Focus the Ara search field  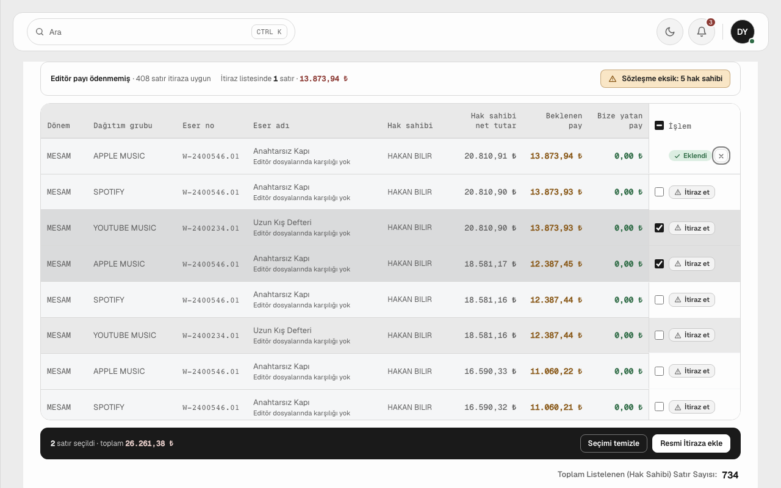coord(161,32)
